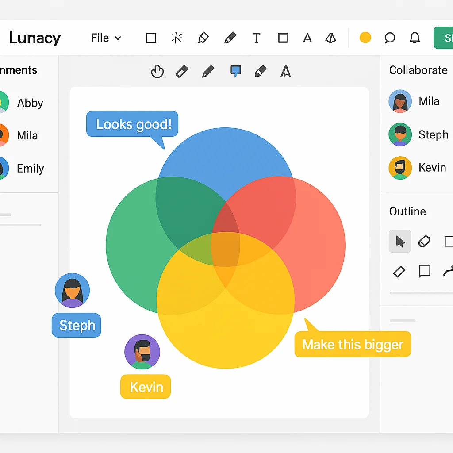Screen dimensions: 453x453
Task: Collapse the Outline section
Action: pos(407,211)
